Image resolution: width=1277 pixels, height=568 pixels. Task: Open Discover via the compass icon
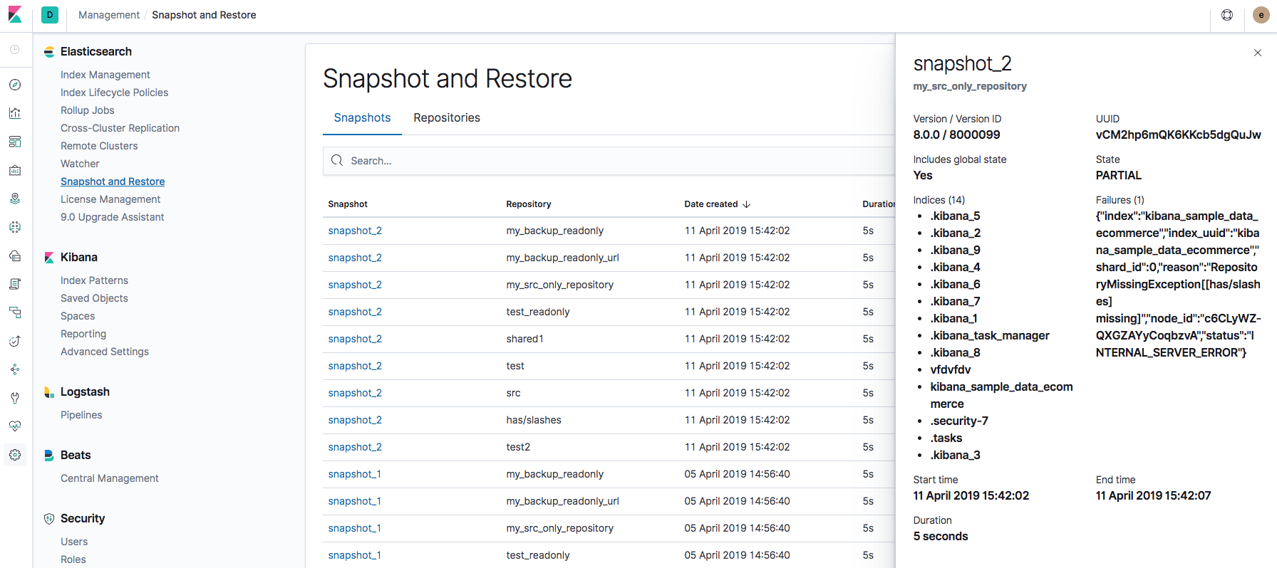[15, 85]
